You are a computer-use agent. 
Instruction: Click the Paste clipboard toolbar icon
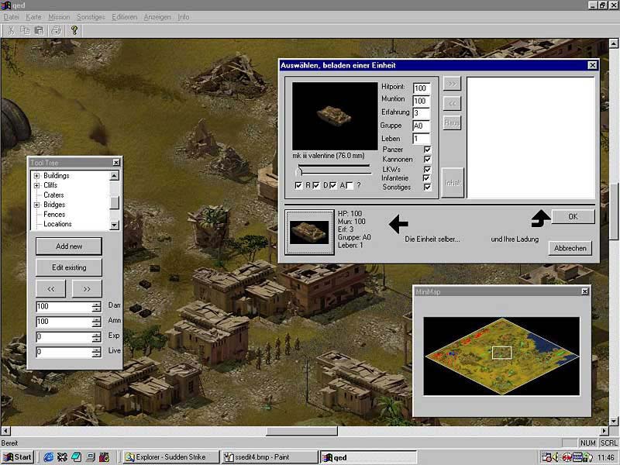pyautogui.click(x=39, y=30)
